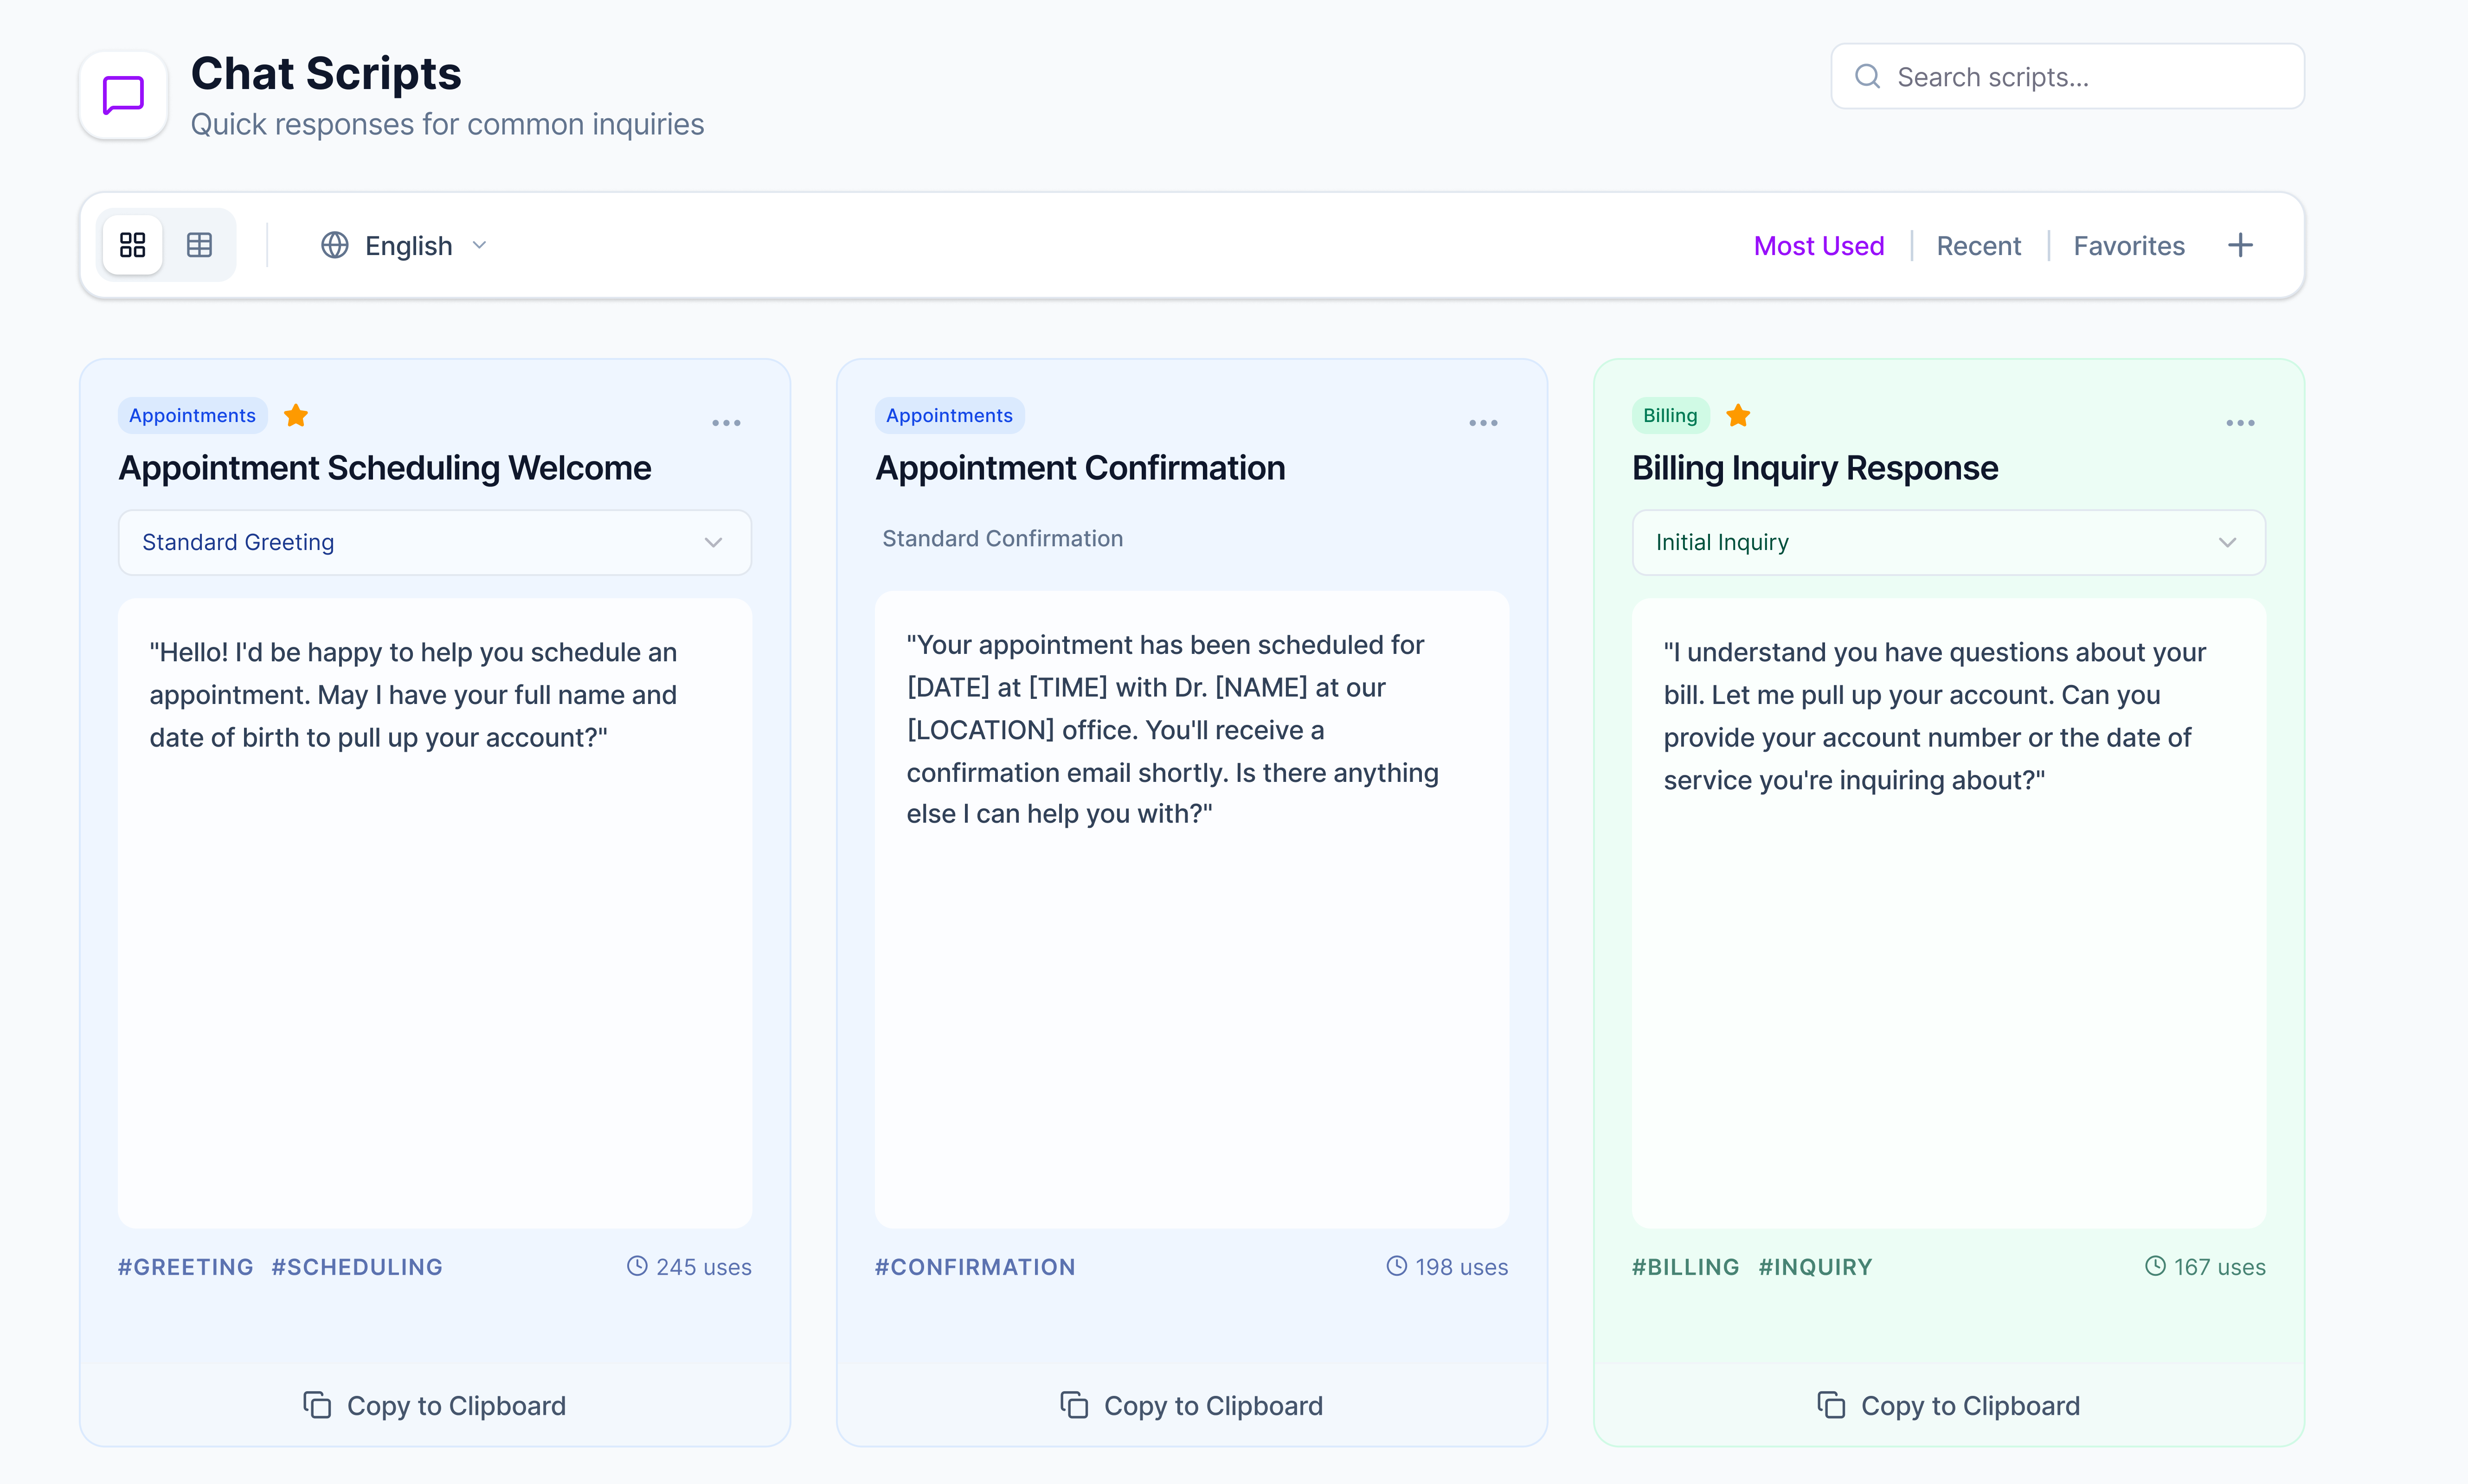This screenshot has height=1484, width=2468.
Task: Expand the Standard Greeting variant dropdown
Action: point(434,542)
